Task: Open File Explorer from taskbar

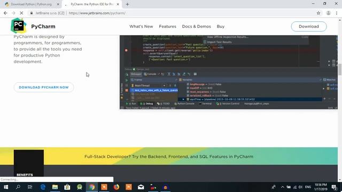Action: pyautogui.click(x=55, y=187)
